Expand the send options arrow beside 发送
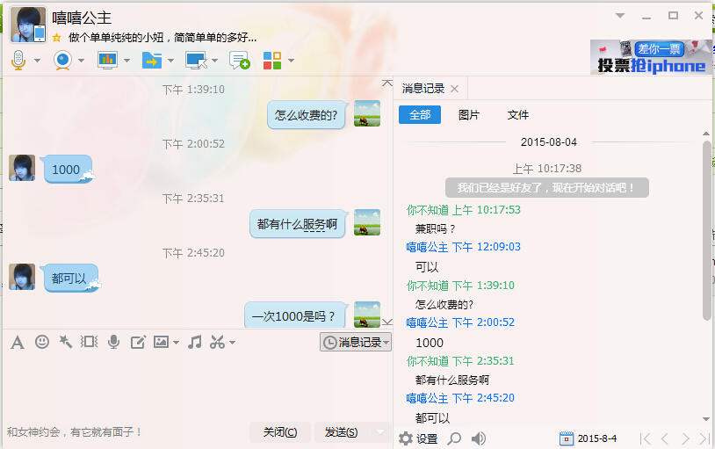The width and height of the screenshot is (715, 449). (379, 431)
